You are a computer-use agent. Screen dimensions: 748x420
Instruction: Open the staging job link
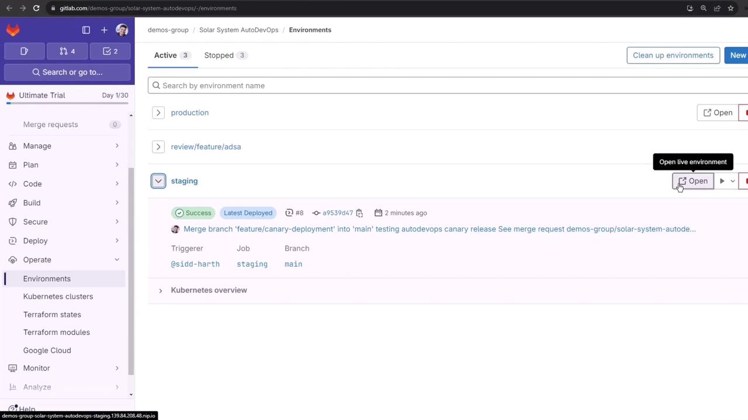[252, 264]
